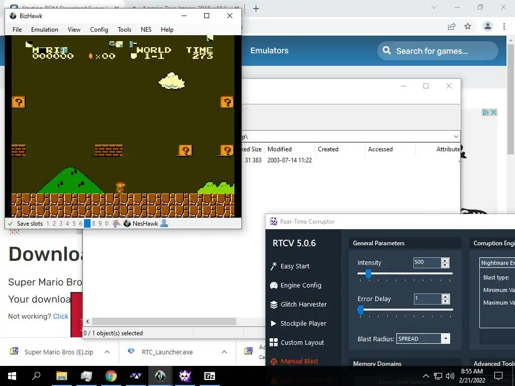Screen dimensions: 515x386
Task: Open the Config menu in BizHawk
Action: (x=99, y=30)
